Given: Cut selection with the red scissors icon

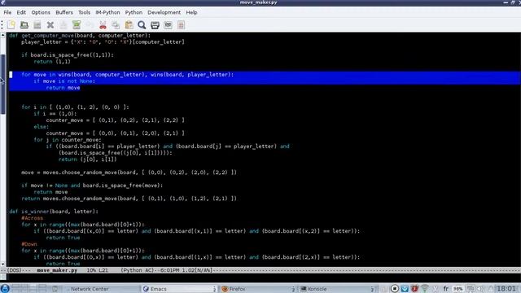Looking at the screenshot, I should pos(103,25).
